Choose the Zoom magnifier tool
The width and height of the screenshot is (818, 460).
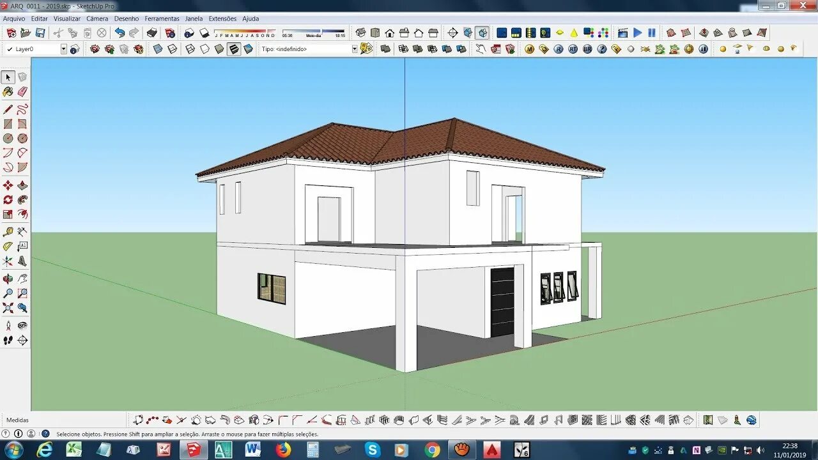[x=8, y=293]
